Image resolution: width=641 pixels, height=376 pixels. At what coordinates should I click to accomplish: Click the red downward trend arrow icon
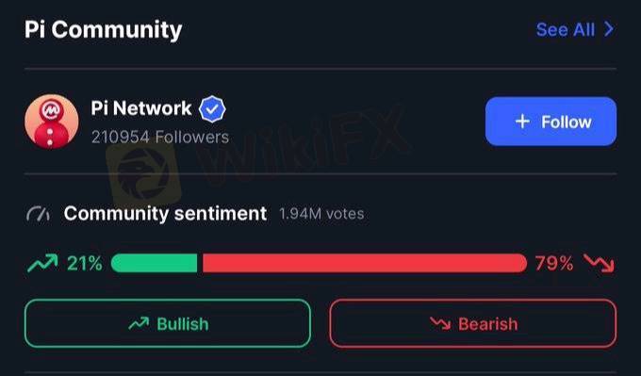(599, 263)
